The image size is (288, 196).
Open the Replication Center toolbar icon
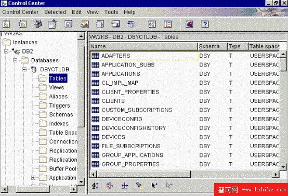coord(22,24)
